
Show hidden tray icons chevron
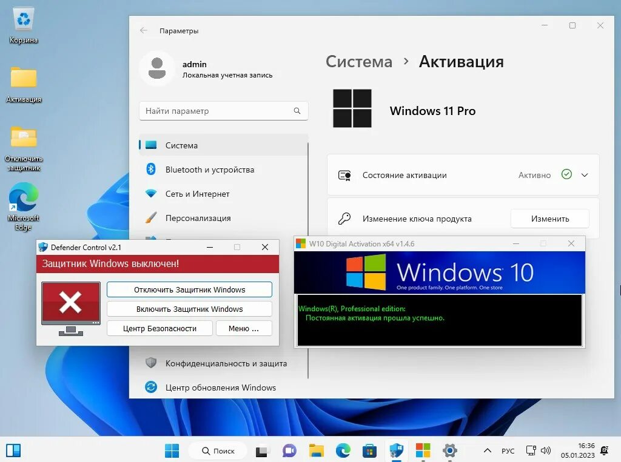coord(488,450)
